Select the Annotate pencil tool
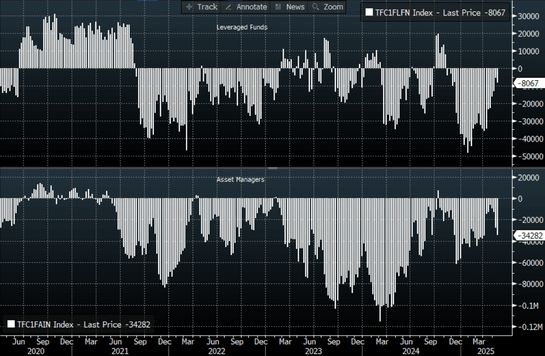 (246, 7)
